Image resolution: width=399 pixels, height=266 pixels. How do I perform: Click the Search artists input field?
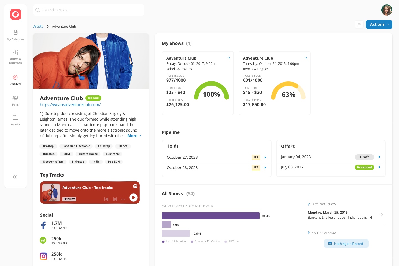pyautogui.click(x=89, y=10)
